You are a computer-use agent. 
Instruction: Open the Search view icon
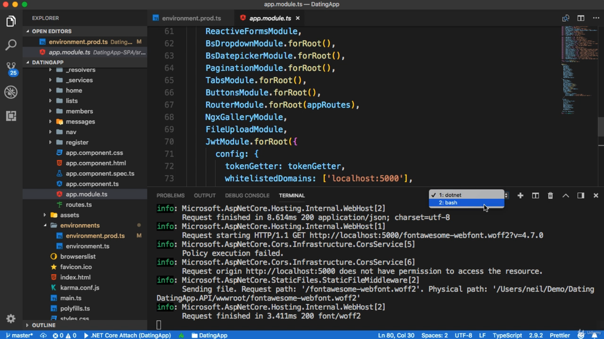click(11, 45)
